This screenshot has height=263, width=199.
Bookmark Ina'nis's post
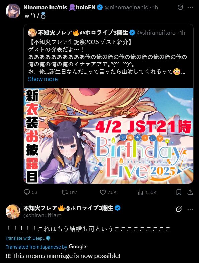tap(179, 192)
